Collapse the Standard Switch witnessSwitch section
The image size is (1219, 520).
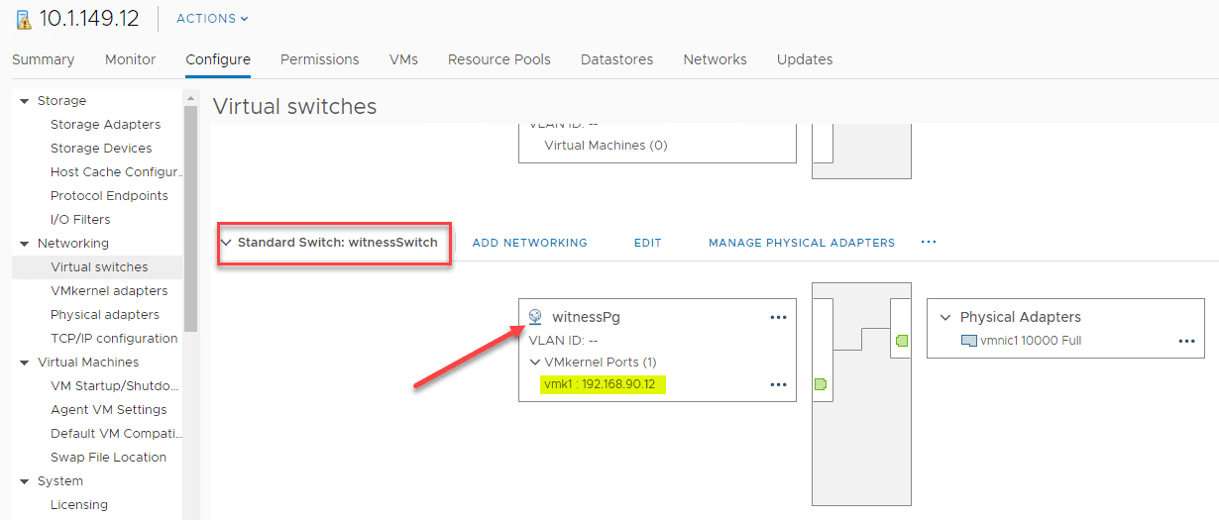[227, 243]
